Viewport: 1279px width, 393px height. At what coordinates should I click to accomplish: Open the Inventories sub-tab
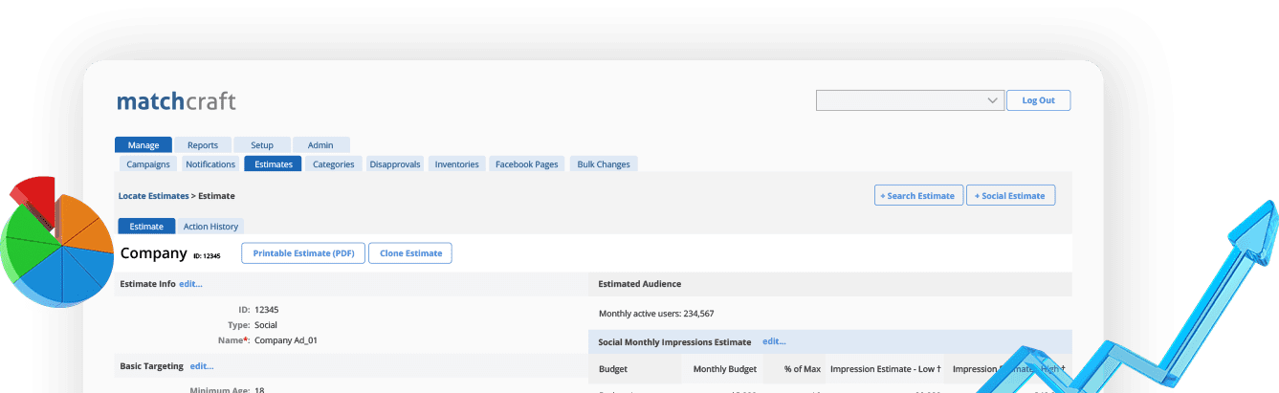tap(457, 164)
